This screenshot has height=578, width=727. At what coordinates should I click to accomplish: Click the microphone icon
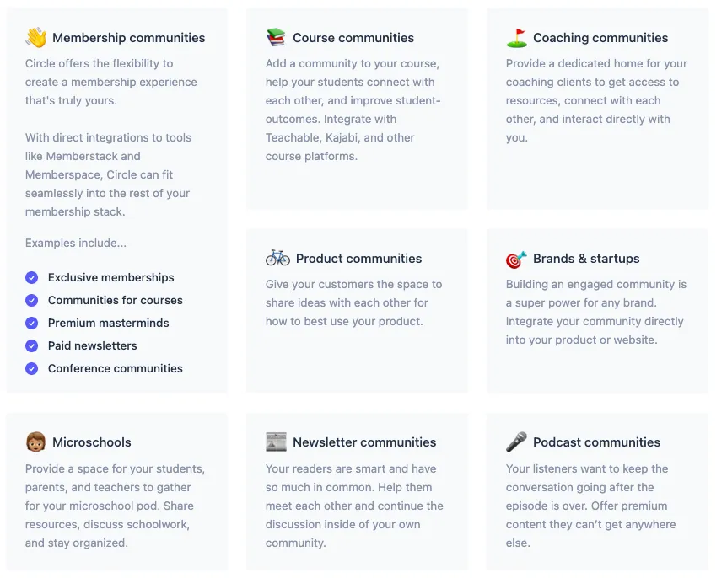click(x=516, y=442)
